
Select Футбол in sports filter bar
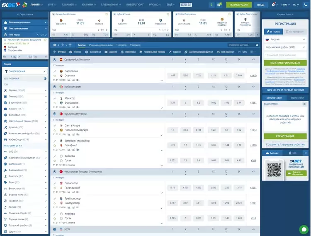pyautogui.click(x=59, y=52)
